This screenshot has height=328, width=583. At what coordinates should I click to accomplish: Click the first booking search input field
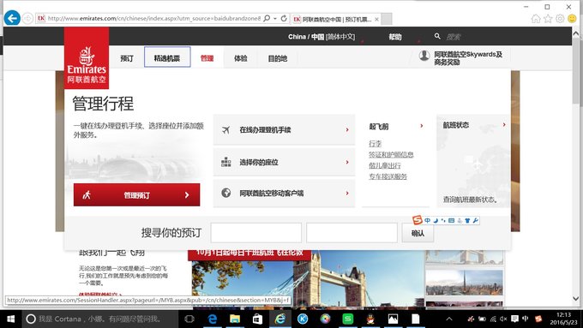[256, 233]
